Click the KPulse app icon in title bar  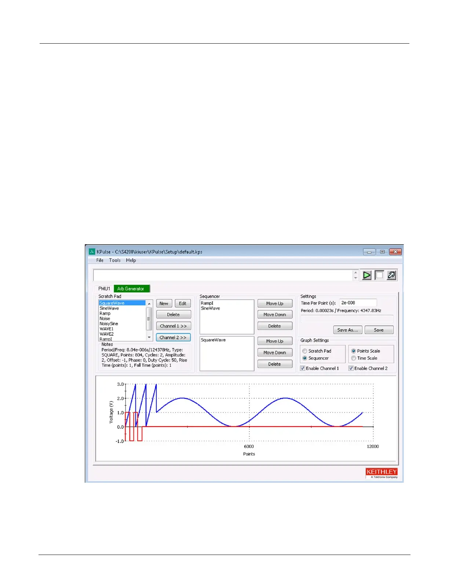pyautogui.click(x=92, y=252)
